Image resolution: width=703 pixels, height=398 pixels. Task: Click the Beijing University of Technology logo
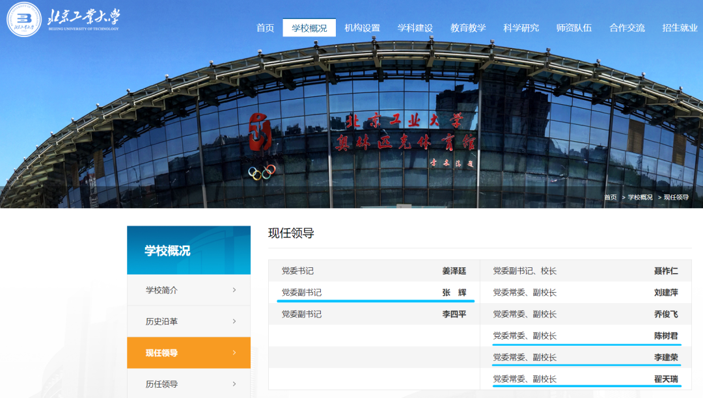point(63,20)
